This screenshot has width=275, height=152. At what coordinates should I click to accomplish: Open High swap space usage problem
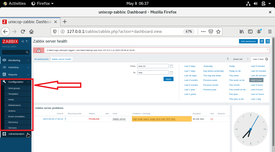click(x=154, y=119)
